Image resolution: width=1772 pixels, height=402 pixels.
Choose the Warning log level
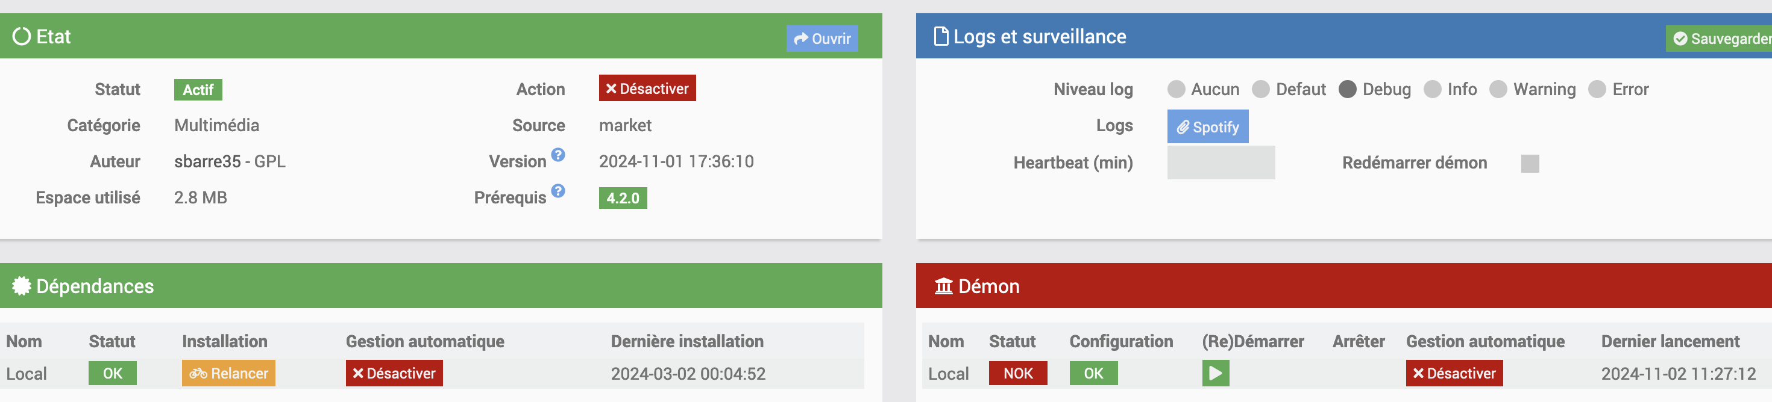[1498, 89]
